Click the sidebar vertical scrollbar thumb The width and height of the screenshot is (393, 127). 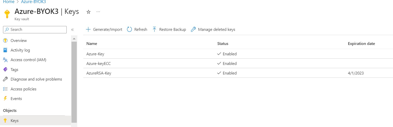pos(74,82)
